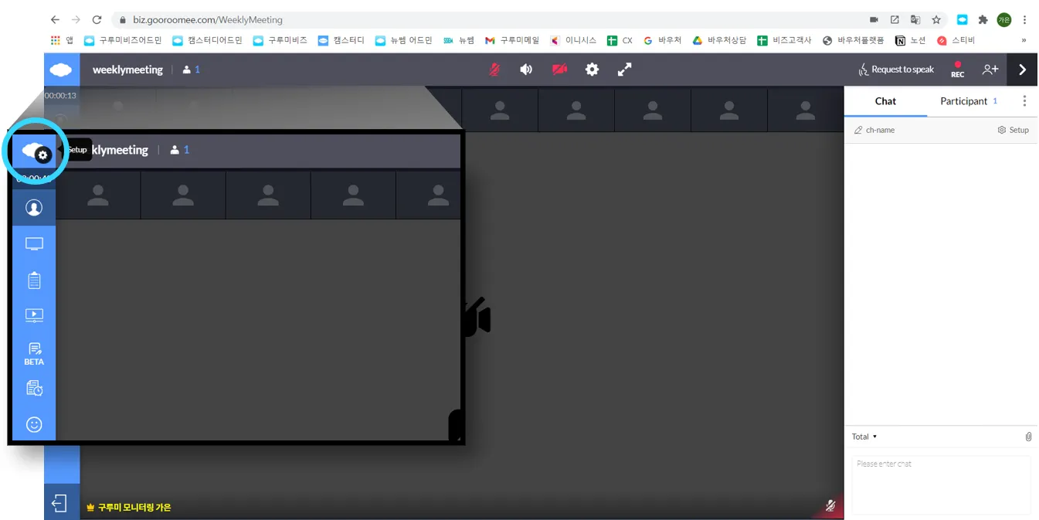Open the 구루미비즈 bookmark
This screenshot has height=520, width=1039.
tap(280, 40)
